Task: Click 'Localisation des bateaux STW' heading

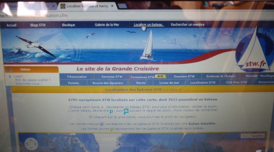Action: [133, 90]
